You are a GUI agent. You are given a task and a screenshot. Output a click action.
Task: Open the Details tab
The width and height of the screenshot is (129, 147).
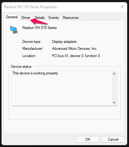pyautogui.click(x=40, y=18)
